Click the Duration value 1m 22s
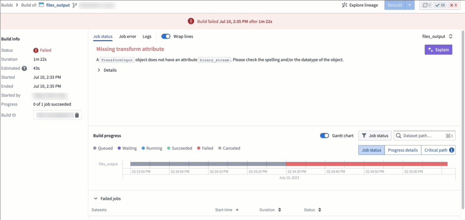 pyautogui.click(x=40, y=59)
